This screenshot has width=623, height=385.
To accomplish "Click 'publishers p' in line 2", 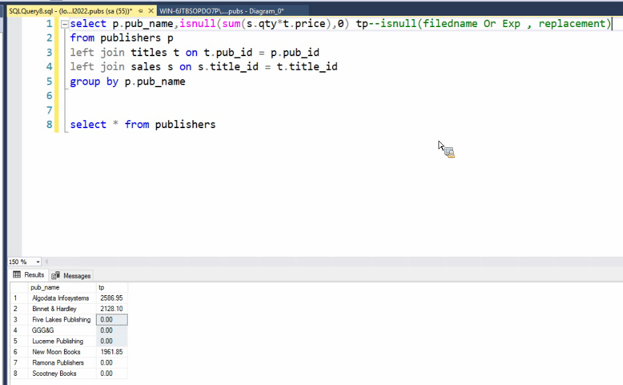I will [x=137, y=38].
